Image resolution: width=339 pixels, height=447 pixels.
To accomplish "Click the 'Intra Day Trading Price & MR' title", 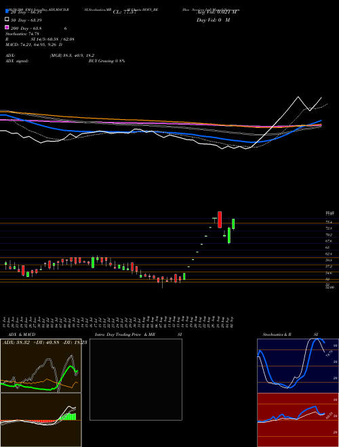I will pyautogui.click(x=125, y=335).
